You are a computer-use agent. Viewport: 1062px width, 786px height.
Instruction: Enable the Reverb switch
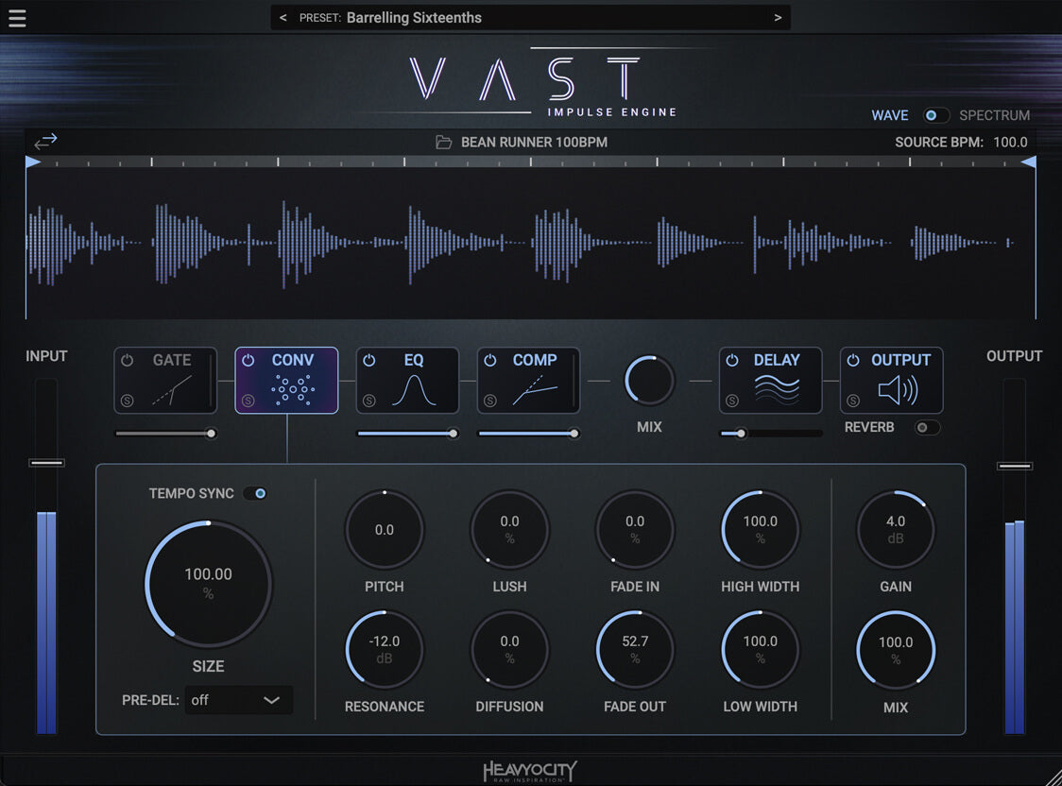[x=927, y=428]
